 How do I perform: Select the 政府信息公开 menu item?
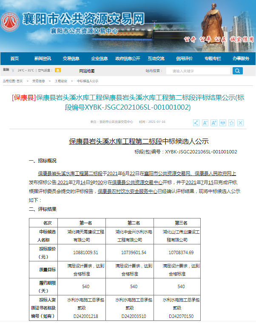128,58
